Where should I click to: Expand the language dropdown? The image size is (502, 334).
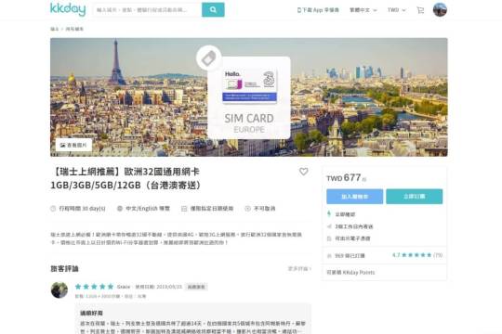point(363,10)
